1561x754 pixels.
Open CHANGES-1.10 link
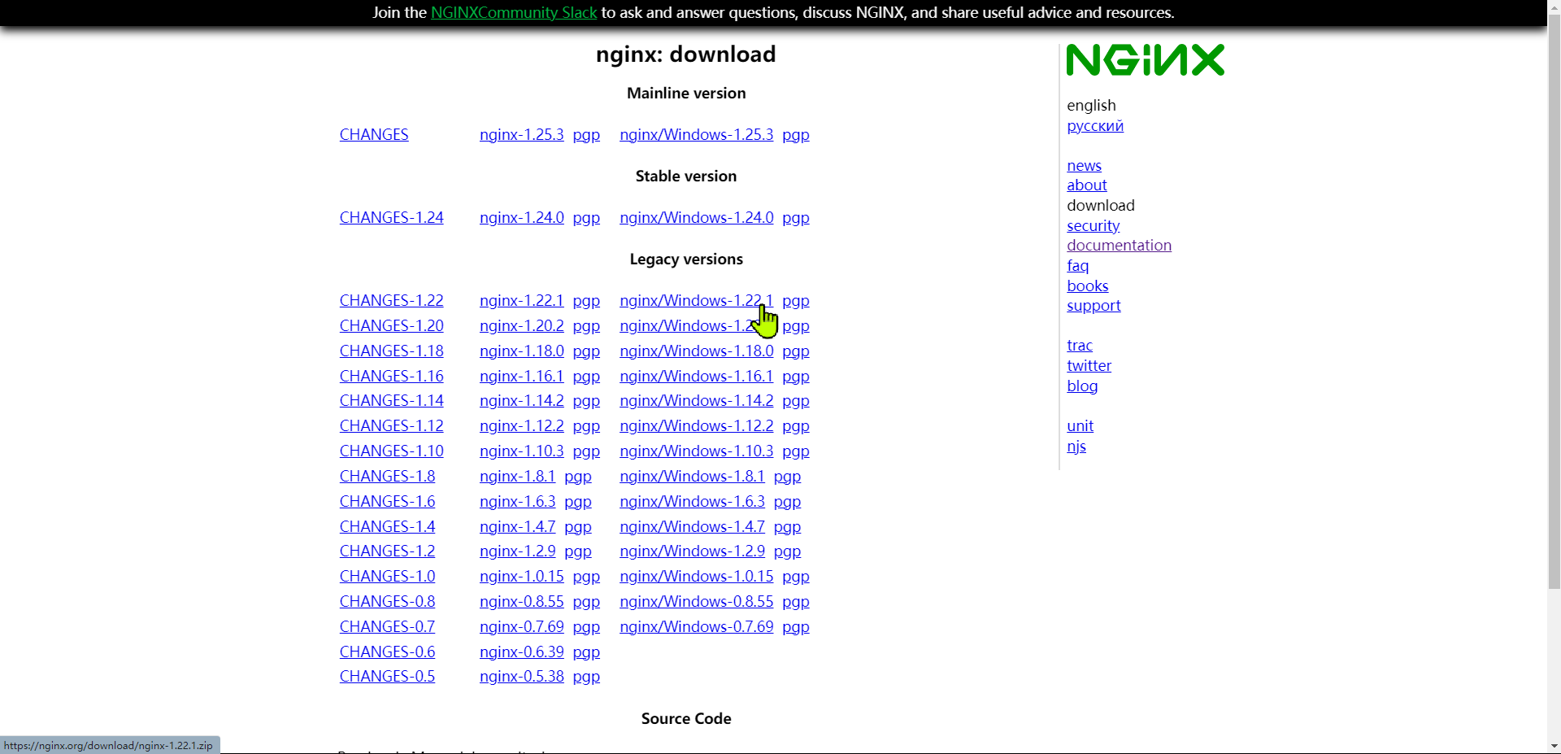(392, 451)
